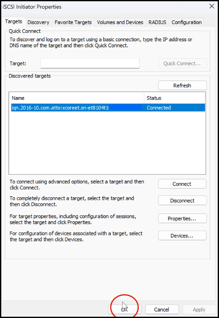Refresh the discovered targets list

[182, 85]
